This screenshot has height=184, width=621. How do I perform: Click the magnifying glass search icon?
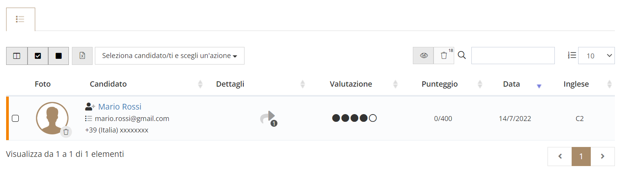click(x=462, y=55)
